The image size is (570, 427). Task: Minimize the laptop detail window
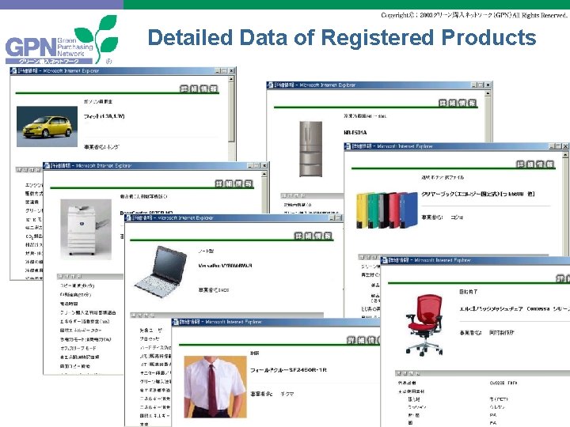[332, 218]
